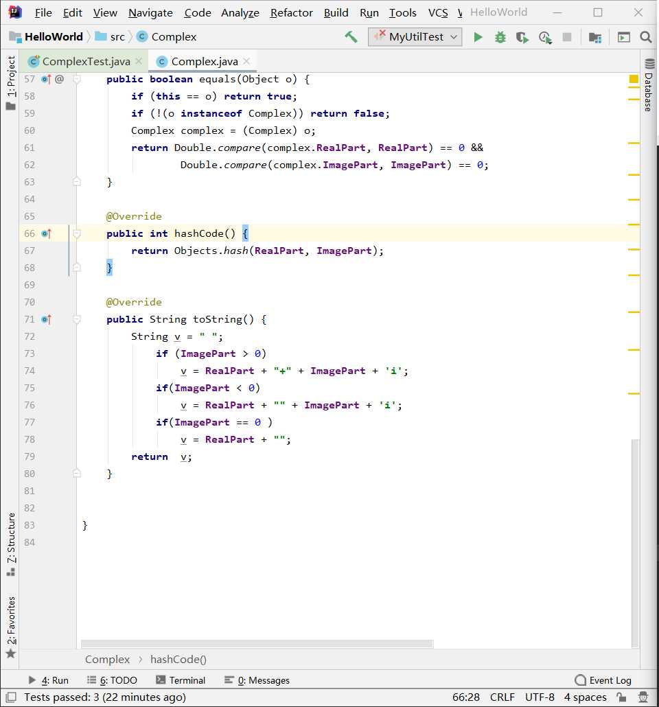
Task: Close the ComplexTest.java tab
Action: tap(139, 61)
